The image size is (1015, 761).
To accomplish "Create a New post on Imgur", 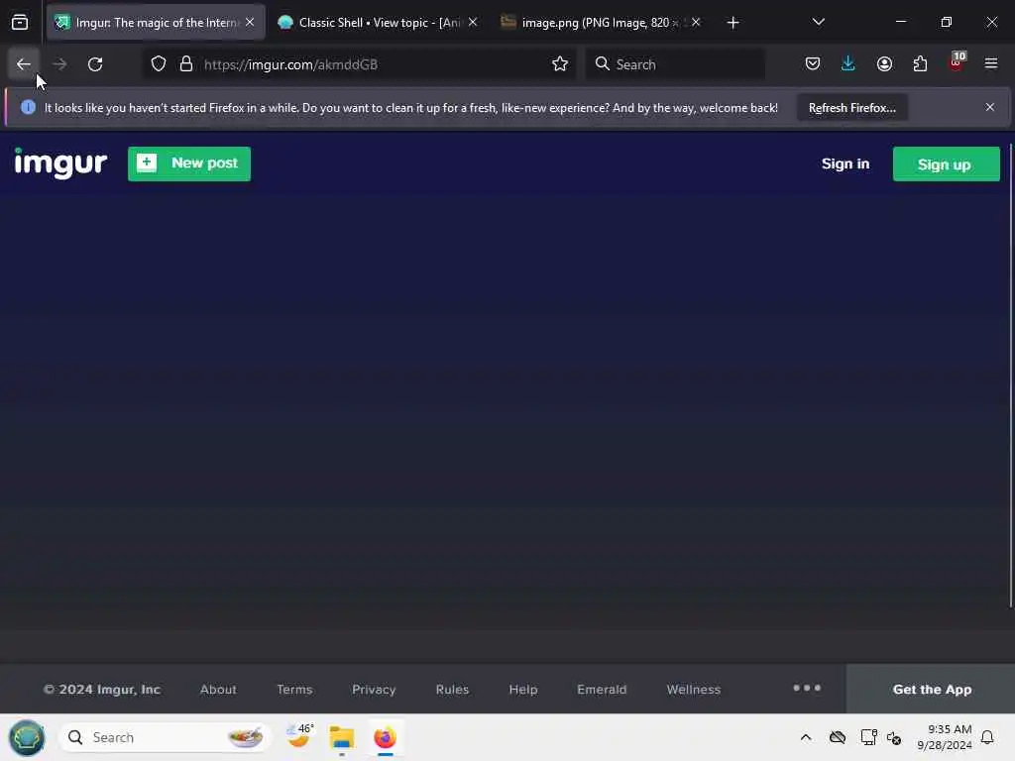I will point(189,163).
